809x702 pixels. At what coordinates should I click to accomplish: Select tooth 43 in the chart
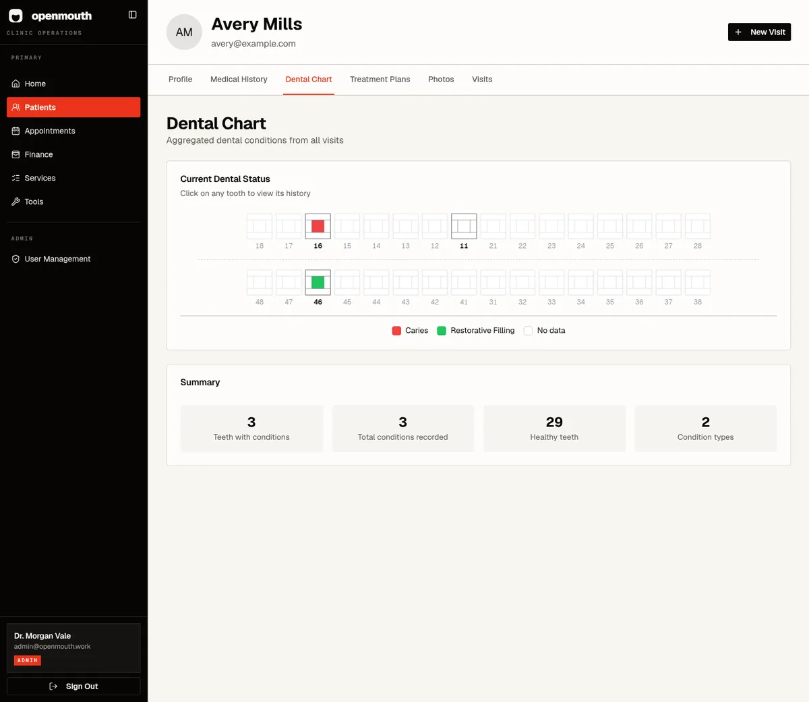[x=405, y=282]
